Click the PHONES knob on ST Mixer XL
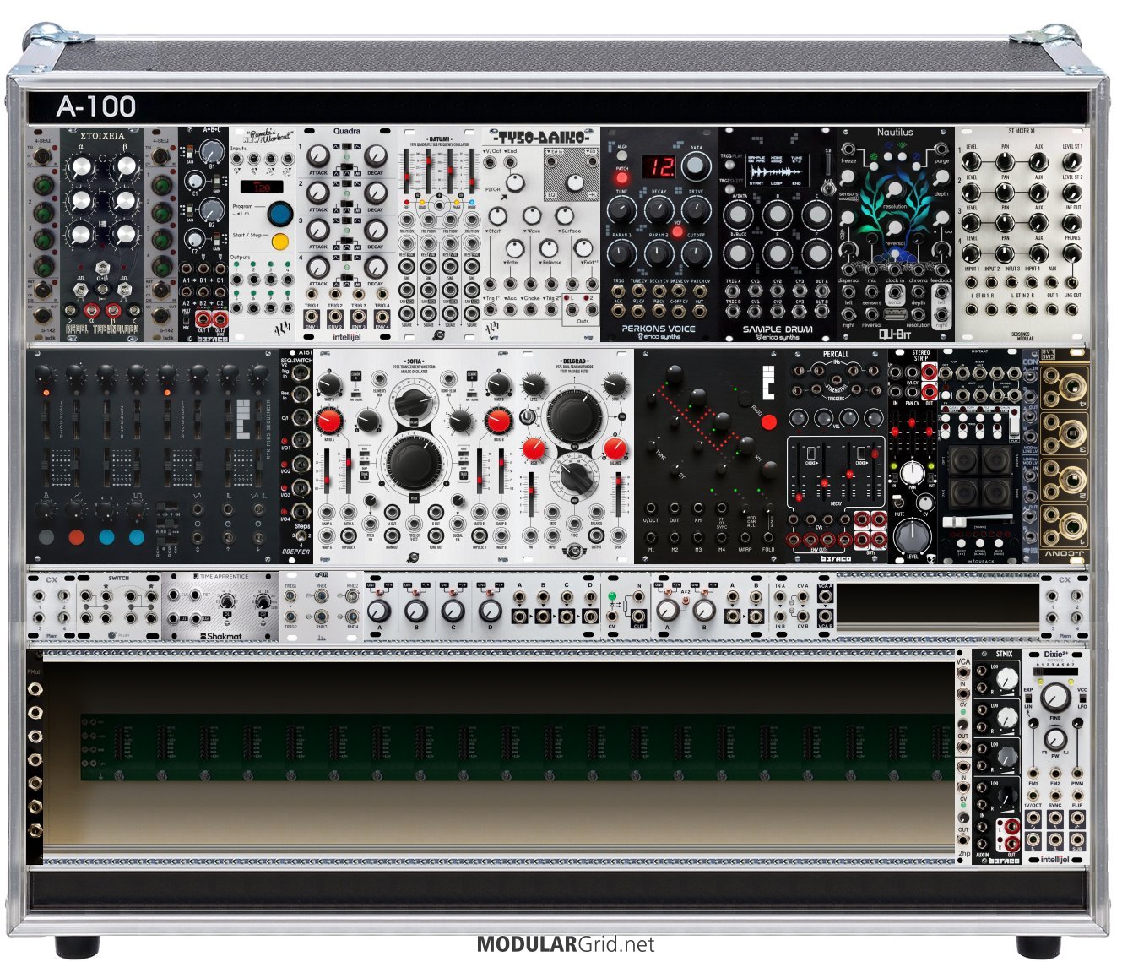The height and width of the screenshot is (962, 1133). 1072,253
